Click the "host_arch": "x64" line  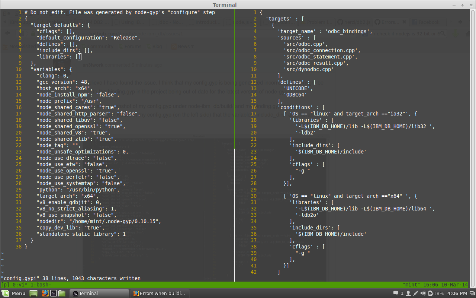[x=65, y=88]
